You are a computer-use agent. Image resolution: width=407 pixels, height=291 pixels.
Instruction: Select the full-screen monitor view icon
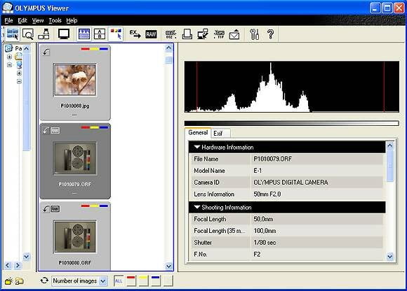point(64,34)
